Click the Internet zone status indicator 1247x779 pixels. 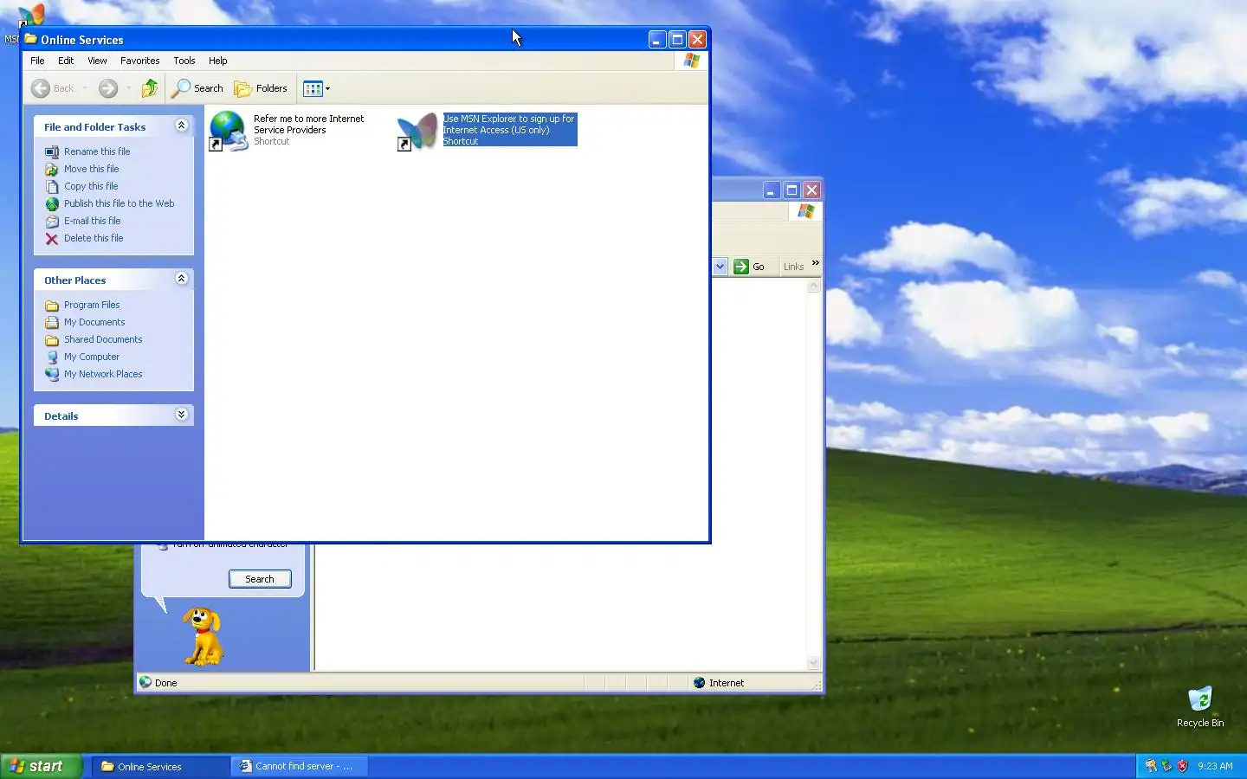(x=719, y=683)
